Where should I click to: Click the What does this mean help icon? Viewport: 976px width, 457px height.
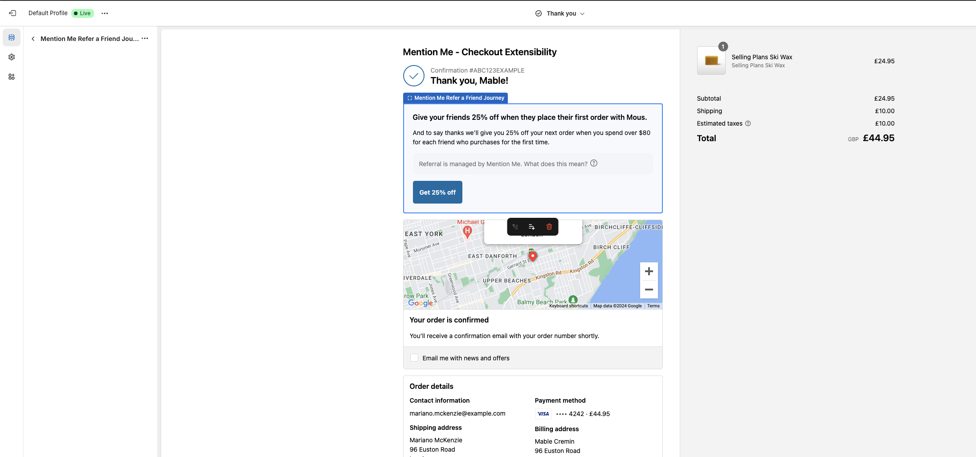tap(594, 163)
